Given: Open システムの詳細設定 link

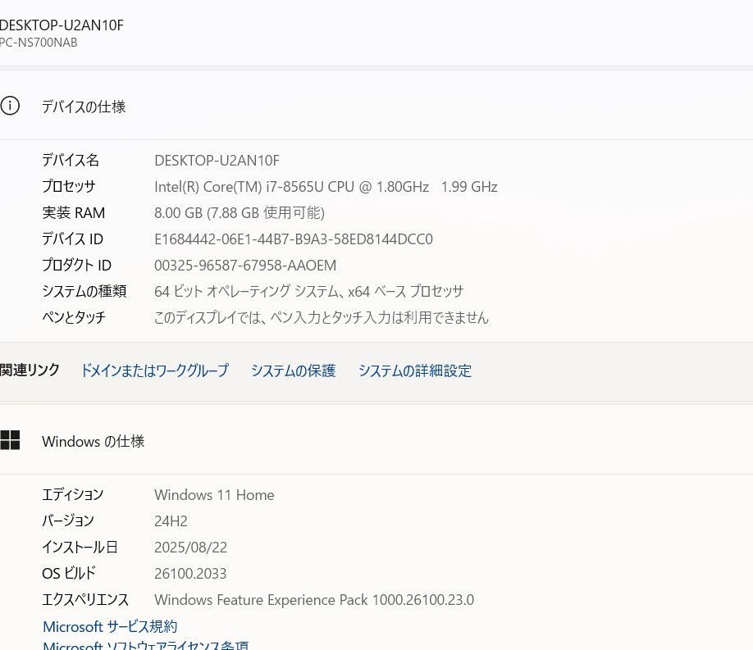Looking at the screenshot, I should 415,370.
